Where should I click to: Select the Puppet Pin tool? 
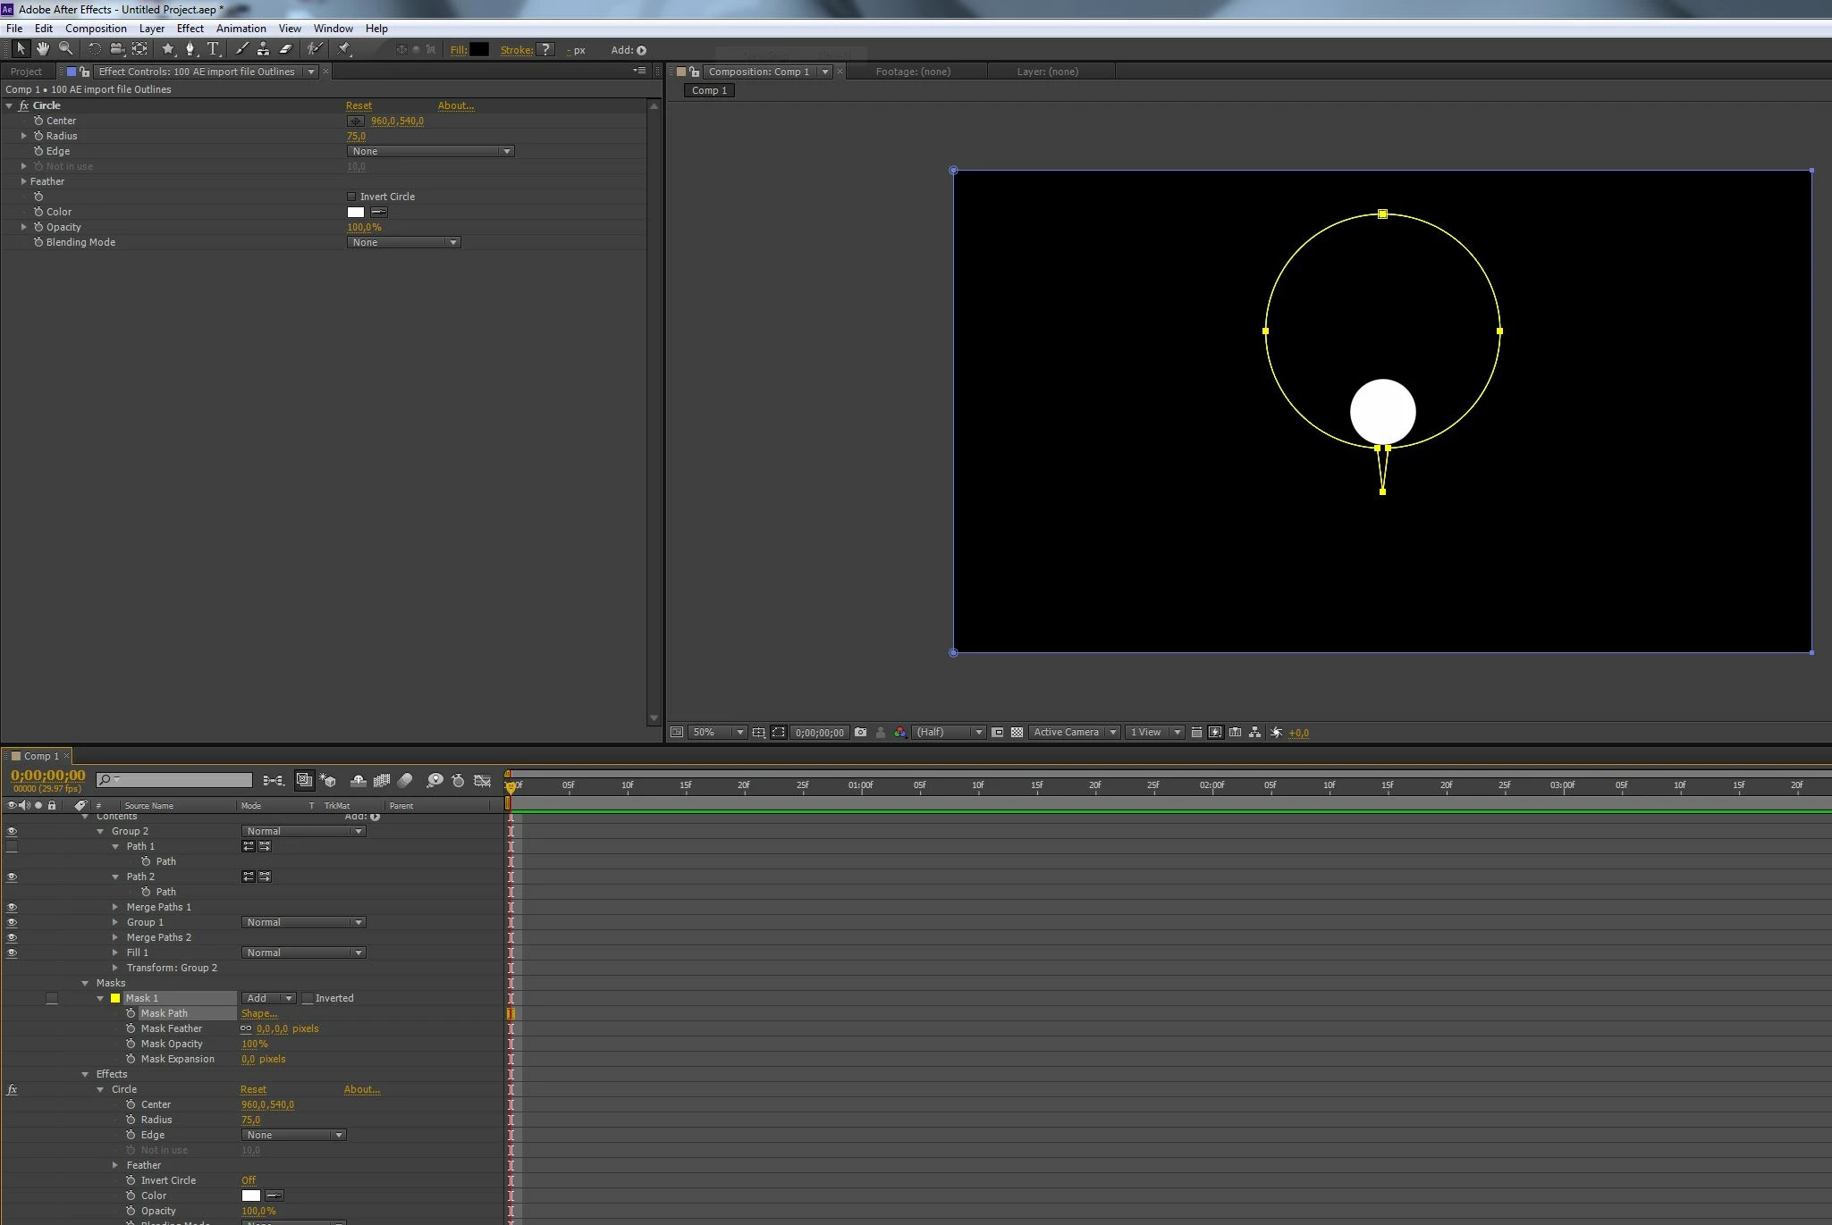click(x=344, y=49)
